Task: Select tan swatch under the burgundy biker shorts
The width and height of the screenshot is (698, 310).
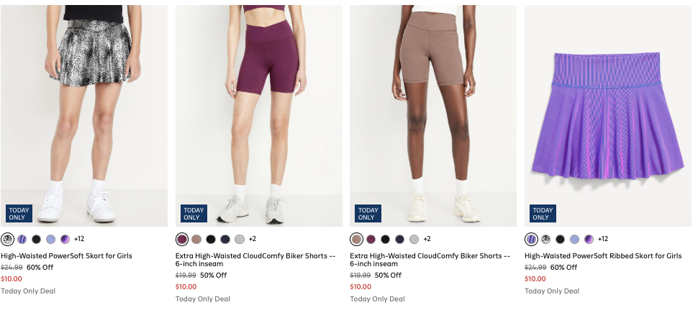Action: pyautogui.click(x=196, y=239)
